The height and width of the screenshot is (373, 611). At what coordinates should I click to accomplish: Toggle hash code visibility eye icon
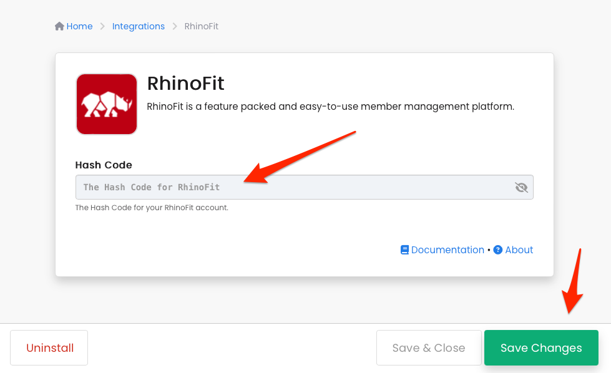point(521,187)
